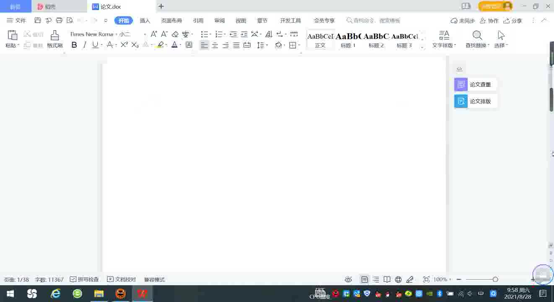Apply strikethrough to text
The height and width of the screenshot is (302, 554).
(109, 45)
